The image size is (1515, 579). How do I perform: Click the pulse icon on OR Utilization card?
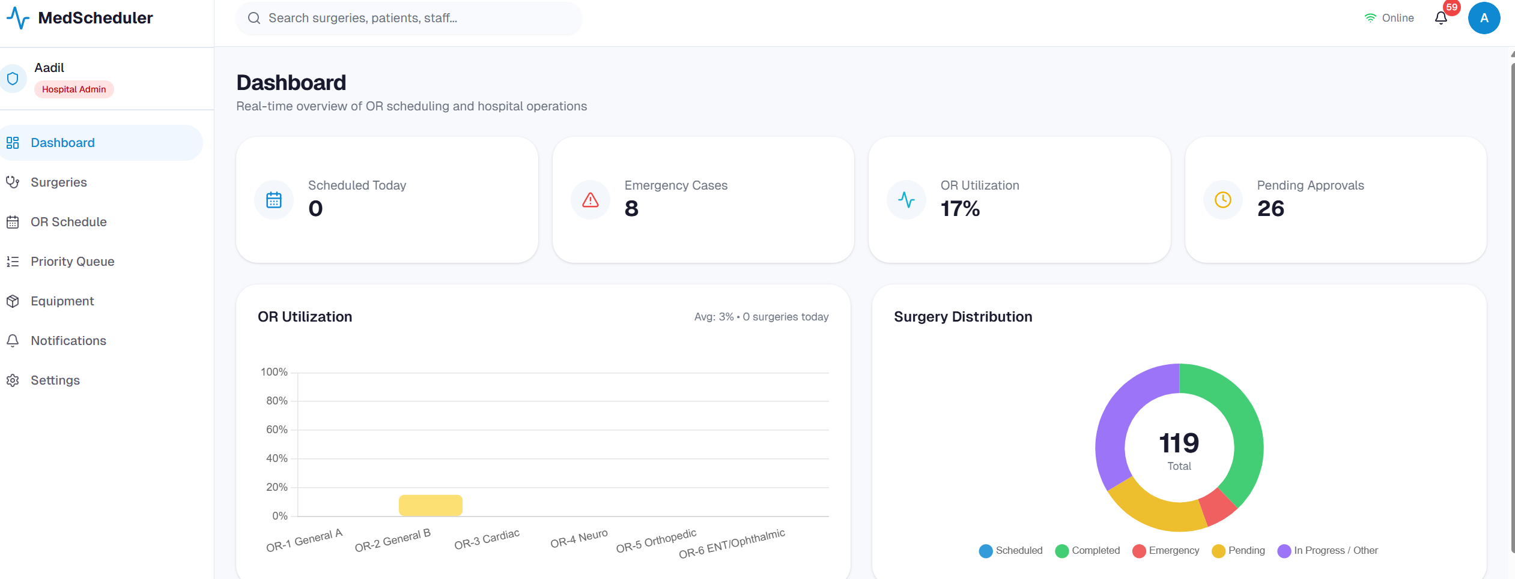coord(906,199)
